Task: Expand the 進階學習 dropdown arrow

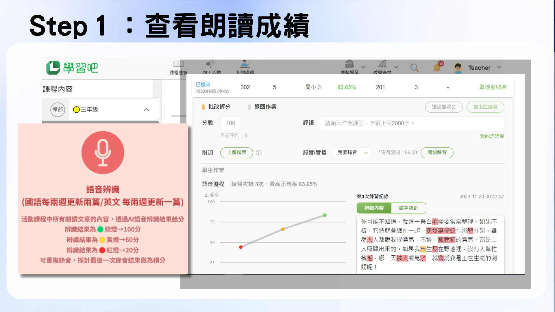Action: (363, 67)
